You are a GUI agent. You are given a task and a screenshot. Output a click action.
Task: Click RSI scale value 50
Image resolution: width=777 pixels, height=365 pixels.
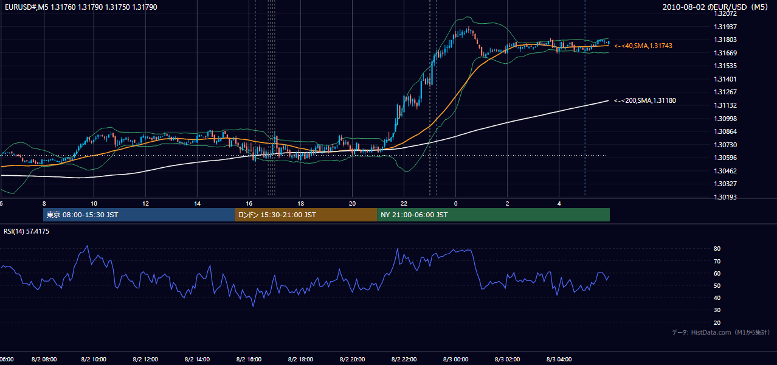(717, 285)
